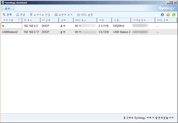The image size is (178, 123).
Task: Sort by the 상태 column header
Action: (x=66, y=20)
